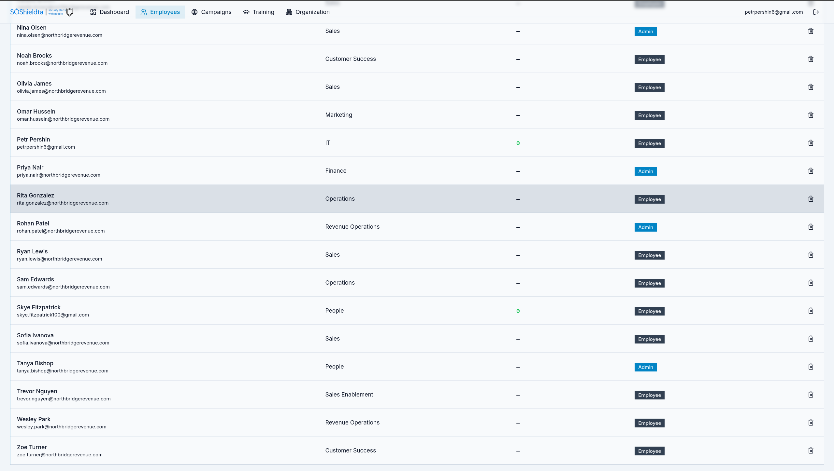Select Employee badge for Wesley Park
This screenshot has height=471, width=834.
649,423
